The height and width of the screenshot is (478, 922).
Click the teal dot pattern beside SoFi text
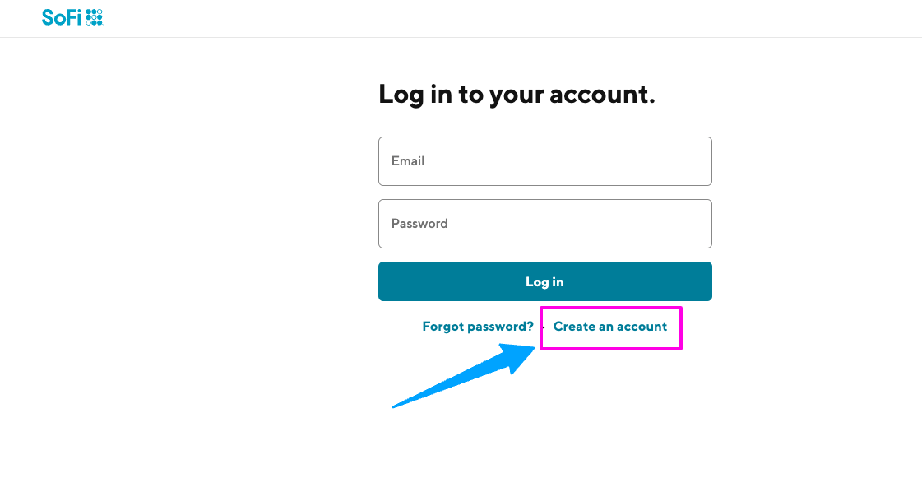(95, 16)
